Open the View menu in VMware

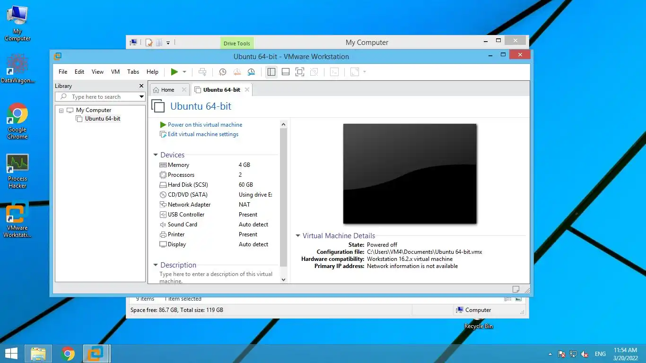click(97, 72)
